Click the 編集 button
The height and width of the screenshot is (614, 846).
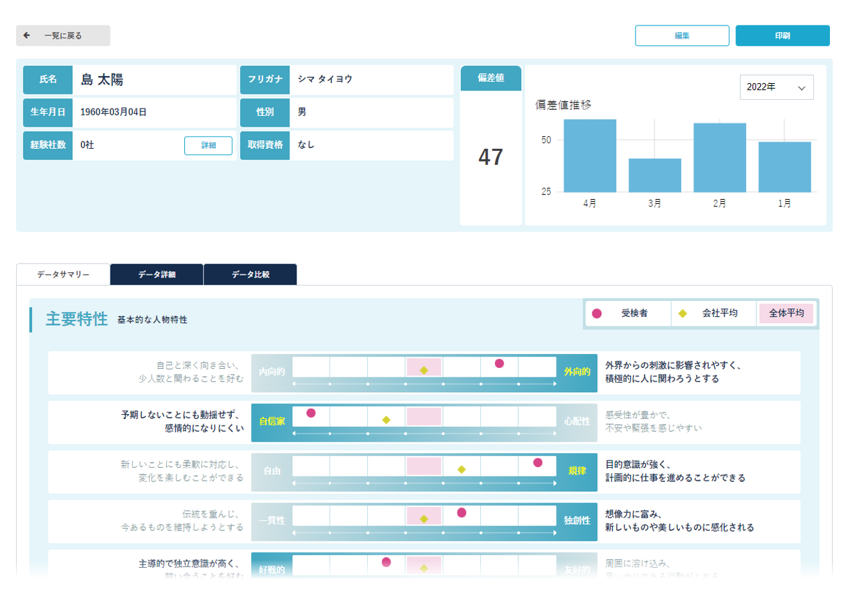coord(681,36)
